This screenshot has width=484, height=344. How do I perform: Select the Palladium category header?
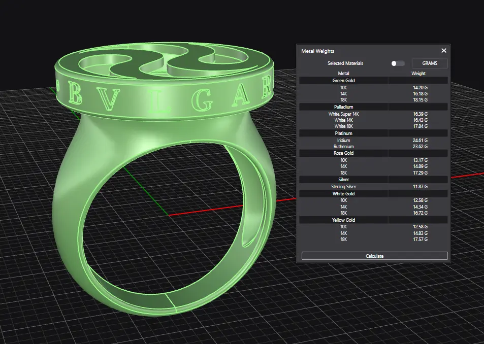point(343,107)
